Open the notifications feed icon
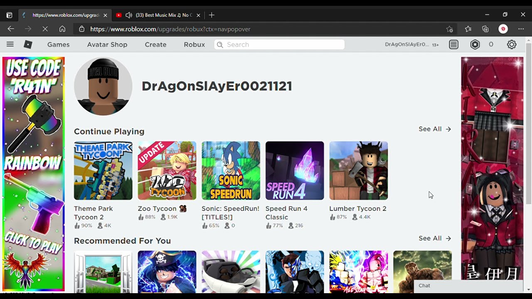 (454, 44)
